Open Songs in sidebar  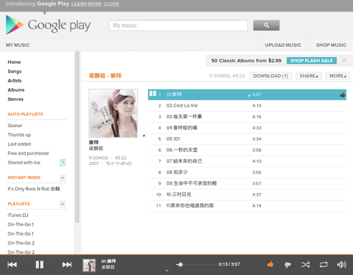tap(15, 71)
